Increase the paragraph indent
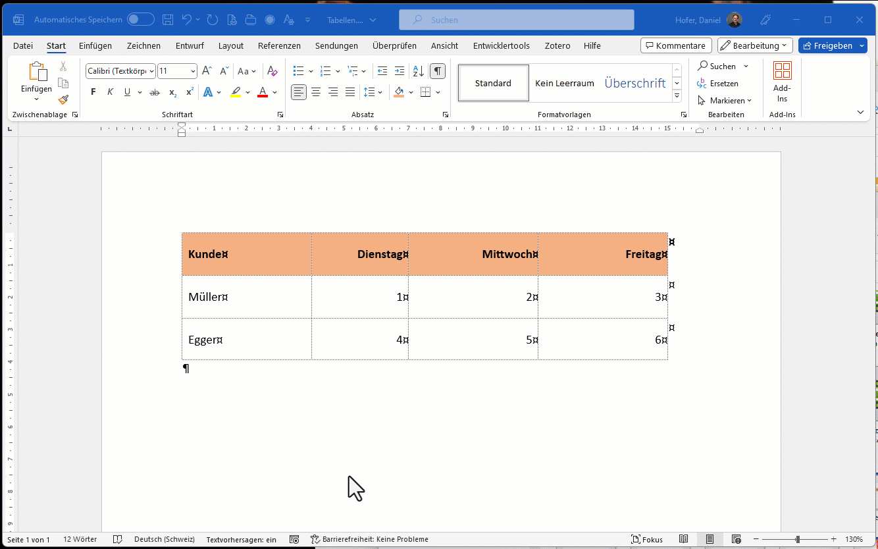This screenshot has width=878, height=549. [400, 71]
